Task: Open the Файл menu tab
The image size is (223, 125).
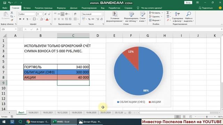Action: coord(5,8)
